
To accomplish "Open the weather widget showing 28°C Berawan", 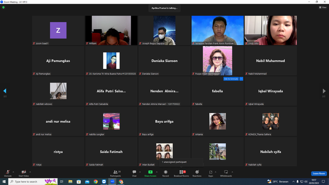I will coord(278,181).
